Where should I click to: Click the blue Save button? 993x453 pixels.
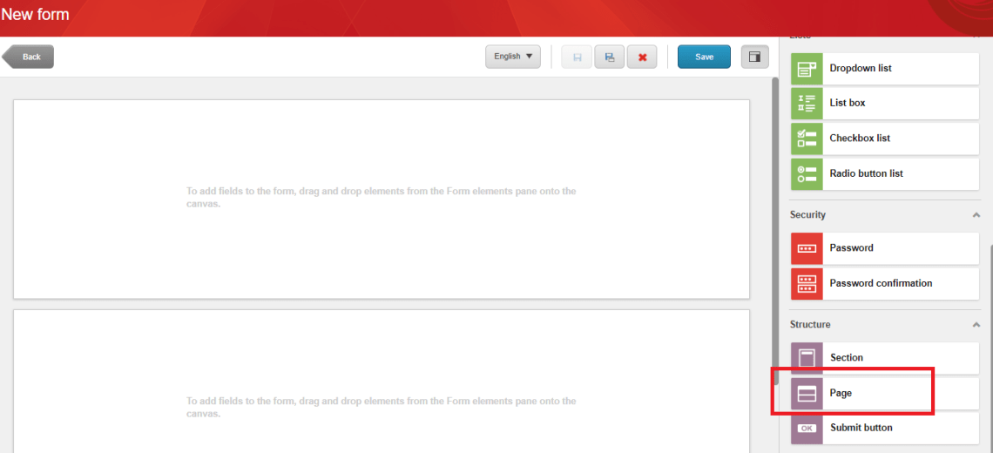704,57
